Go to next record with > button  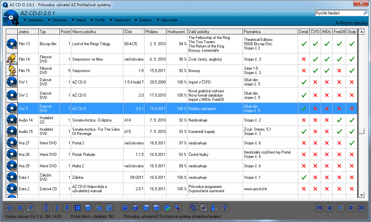[x=351, y=208]
